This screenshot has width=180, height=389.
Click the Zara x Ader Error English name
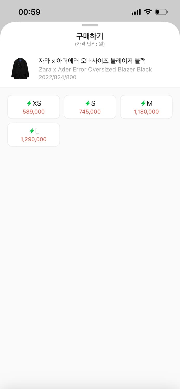pyautogui.click(x=95, y=70)
